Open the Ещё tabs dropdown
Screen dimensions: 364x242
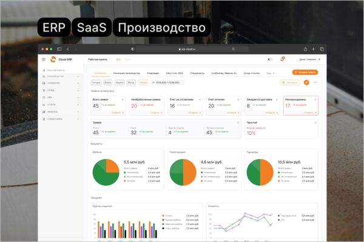tap(271, 73)
